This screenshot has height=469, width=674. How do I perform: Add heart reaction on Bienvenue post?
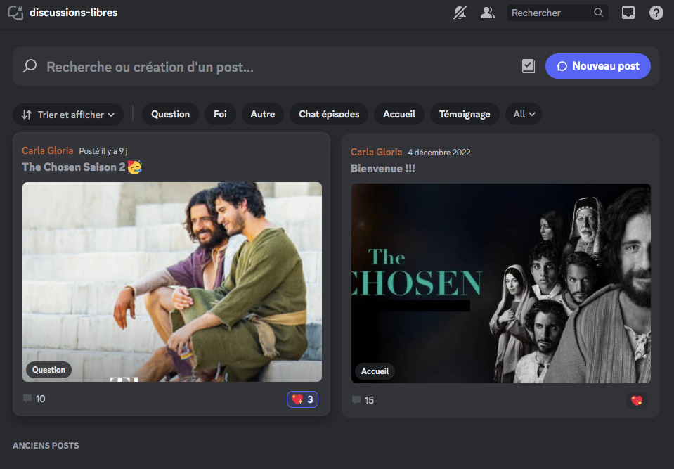click(x=637, y=400)
